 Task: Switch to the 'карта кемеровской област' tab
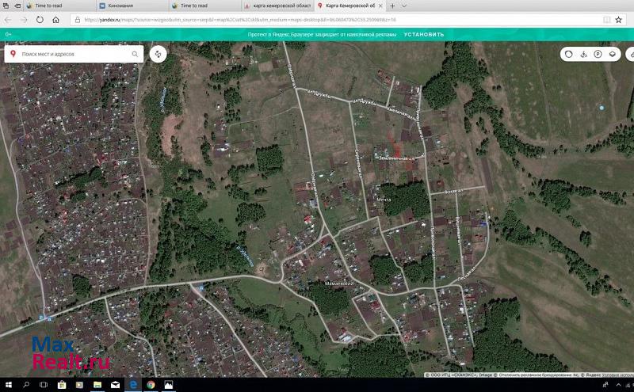coord(277,5)
